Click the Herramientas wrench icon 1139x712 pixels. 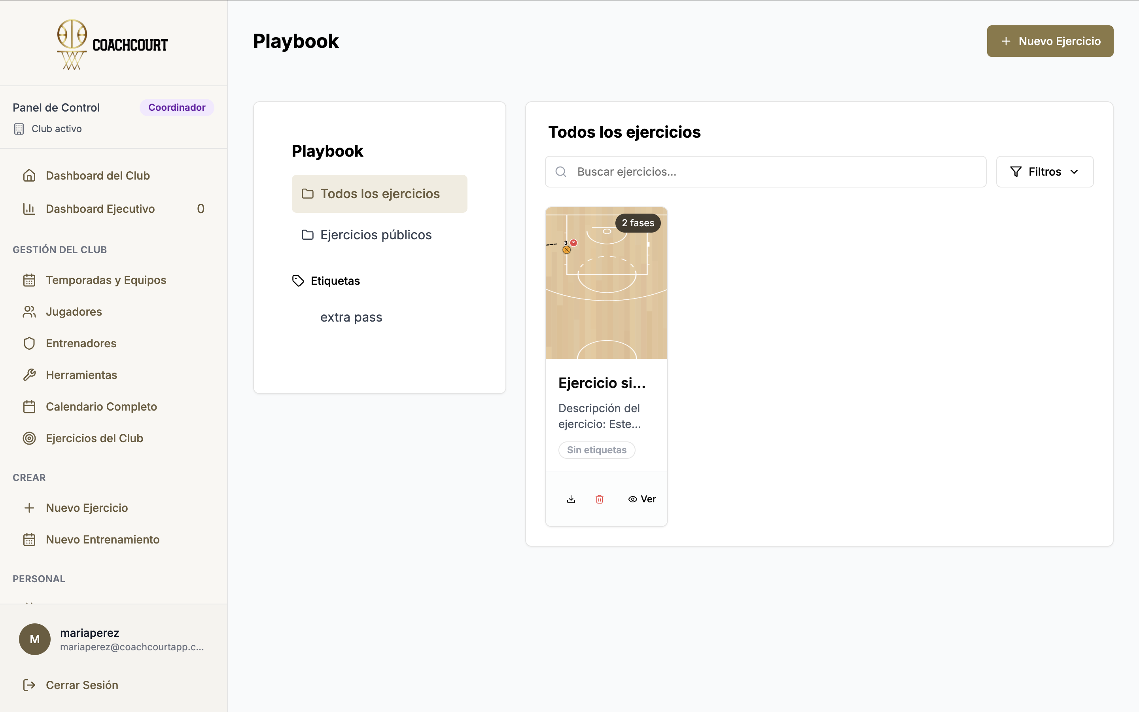tap(29, 374)
